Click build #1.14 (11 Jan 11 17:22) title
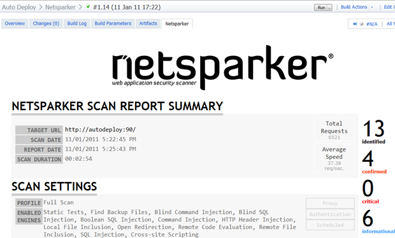 pyautogui.click(x=127, y=7)
